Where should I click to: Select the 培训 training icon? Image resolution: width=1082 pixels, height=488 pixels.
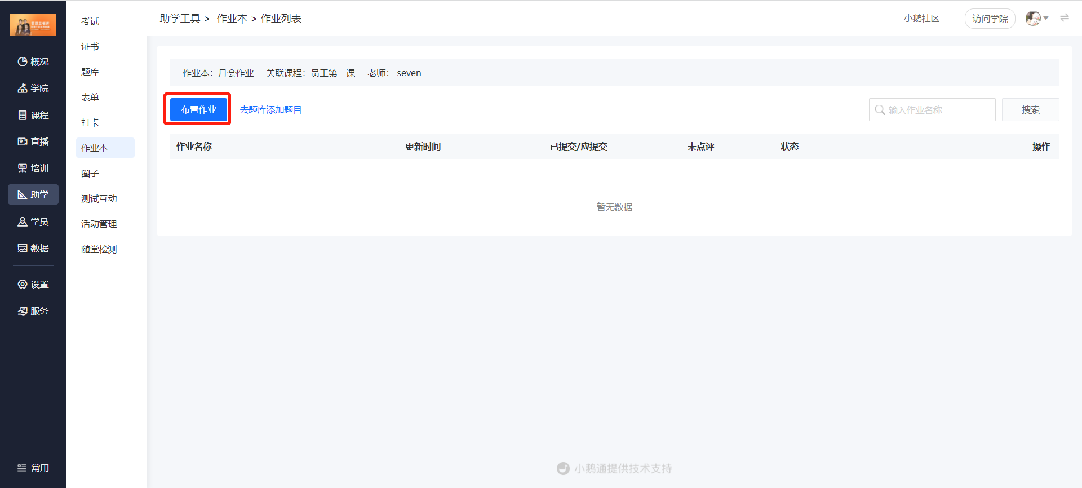(x=22, y=168)
